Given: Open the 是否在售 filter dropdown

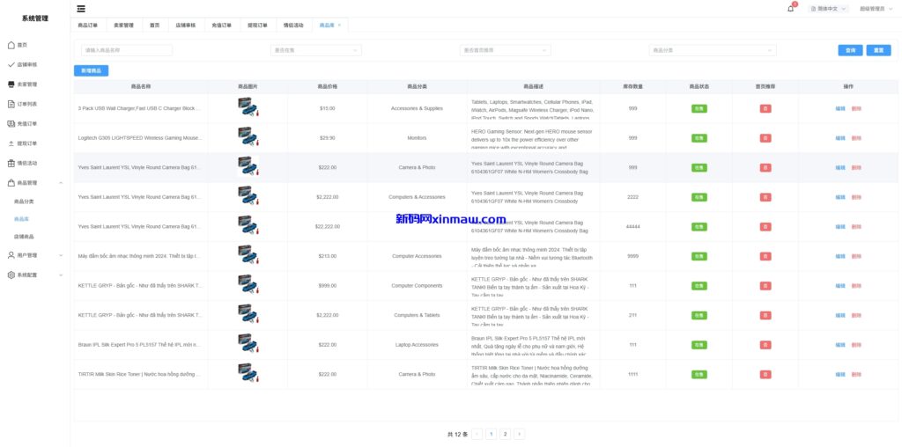Looking at the screenshot, I should [x=316, y=50].
